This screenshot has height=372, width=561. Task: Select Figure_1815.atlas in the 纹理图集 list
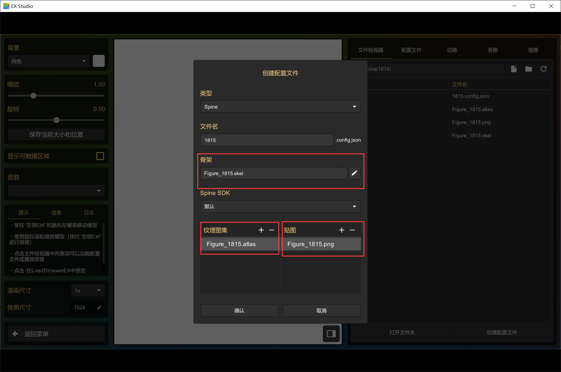(240, 244)
